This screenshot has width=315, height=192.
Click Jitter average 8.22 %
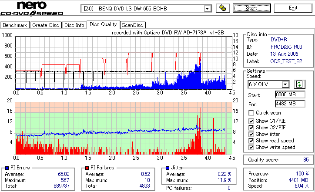tap(225, 174)
